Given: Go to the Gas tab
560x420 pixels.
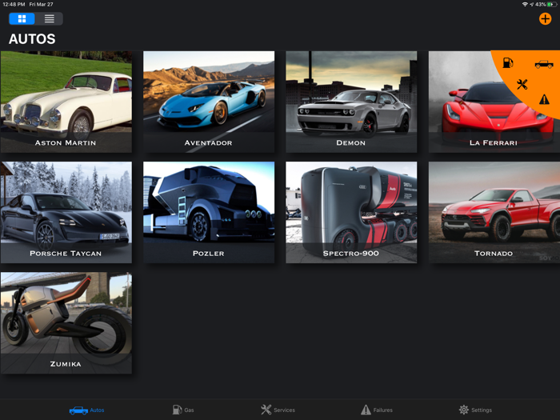Looking at the screenshot, I should pos(183,410).
